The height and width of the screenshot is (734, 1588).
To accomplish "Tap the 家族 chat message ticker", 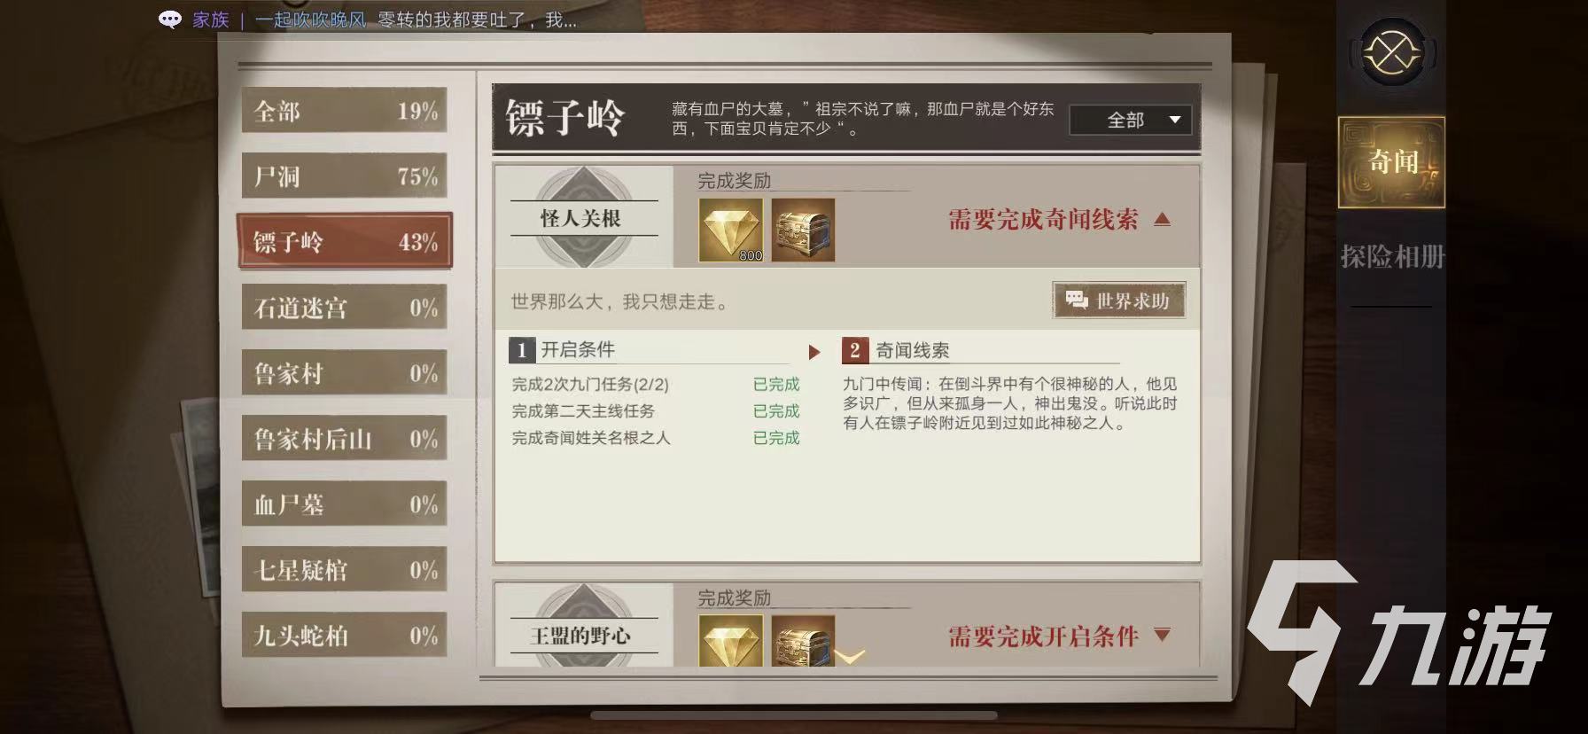I will 384,20.
